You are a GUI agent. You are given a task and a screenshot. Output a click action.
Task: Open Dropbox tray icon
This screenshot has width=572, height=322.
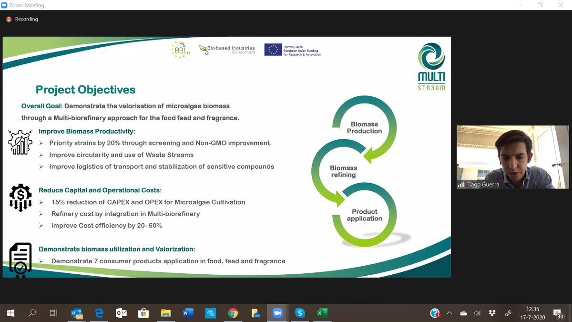click(x=492, y=313)
